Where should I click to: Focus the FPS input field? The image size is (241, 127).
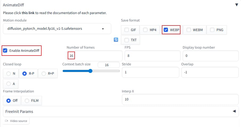152,56
